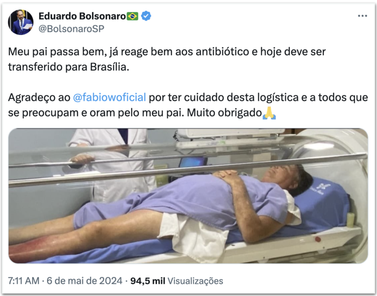
Task: Open the attached hospital photo
Action: point(188,196)
